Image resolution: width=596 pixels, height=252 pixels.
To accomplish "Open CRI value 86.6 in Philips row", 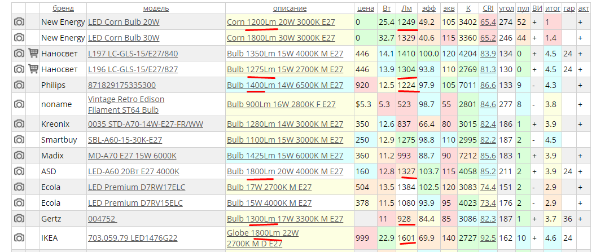I will click(488, 85).
